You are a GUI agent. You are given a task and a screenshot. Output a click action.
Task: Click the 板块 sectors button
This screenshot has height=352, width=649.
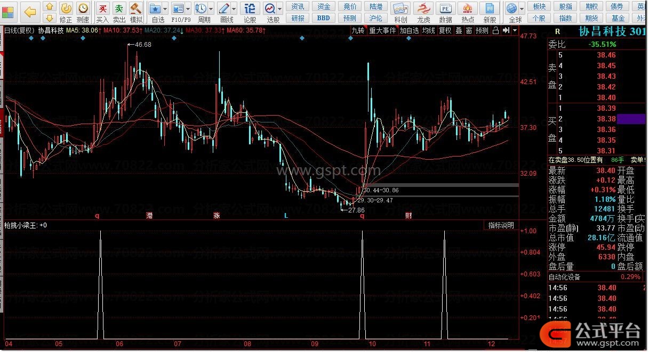point(539,6)
